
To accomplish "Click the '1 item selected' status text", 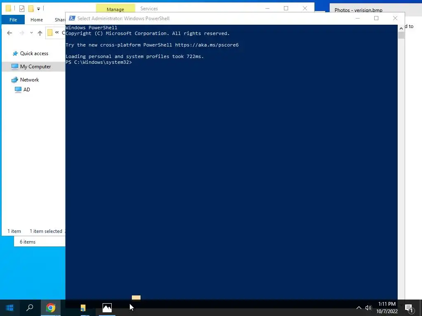I will coord(46,231).
